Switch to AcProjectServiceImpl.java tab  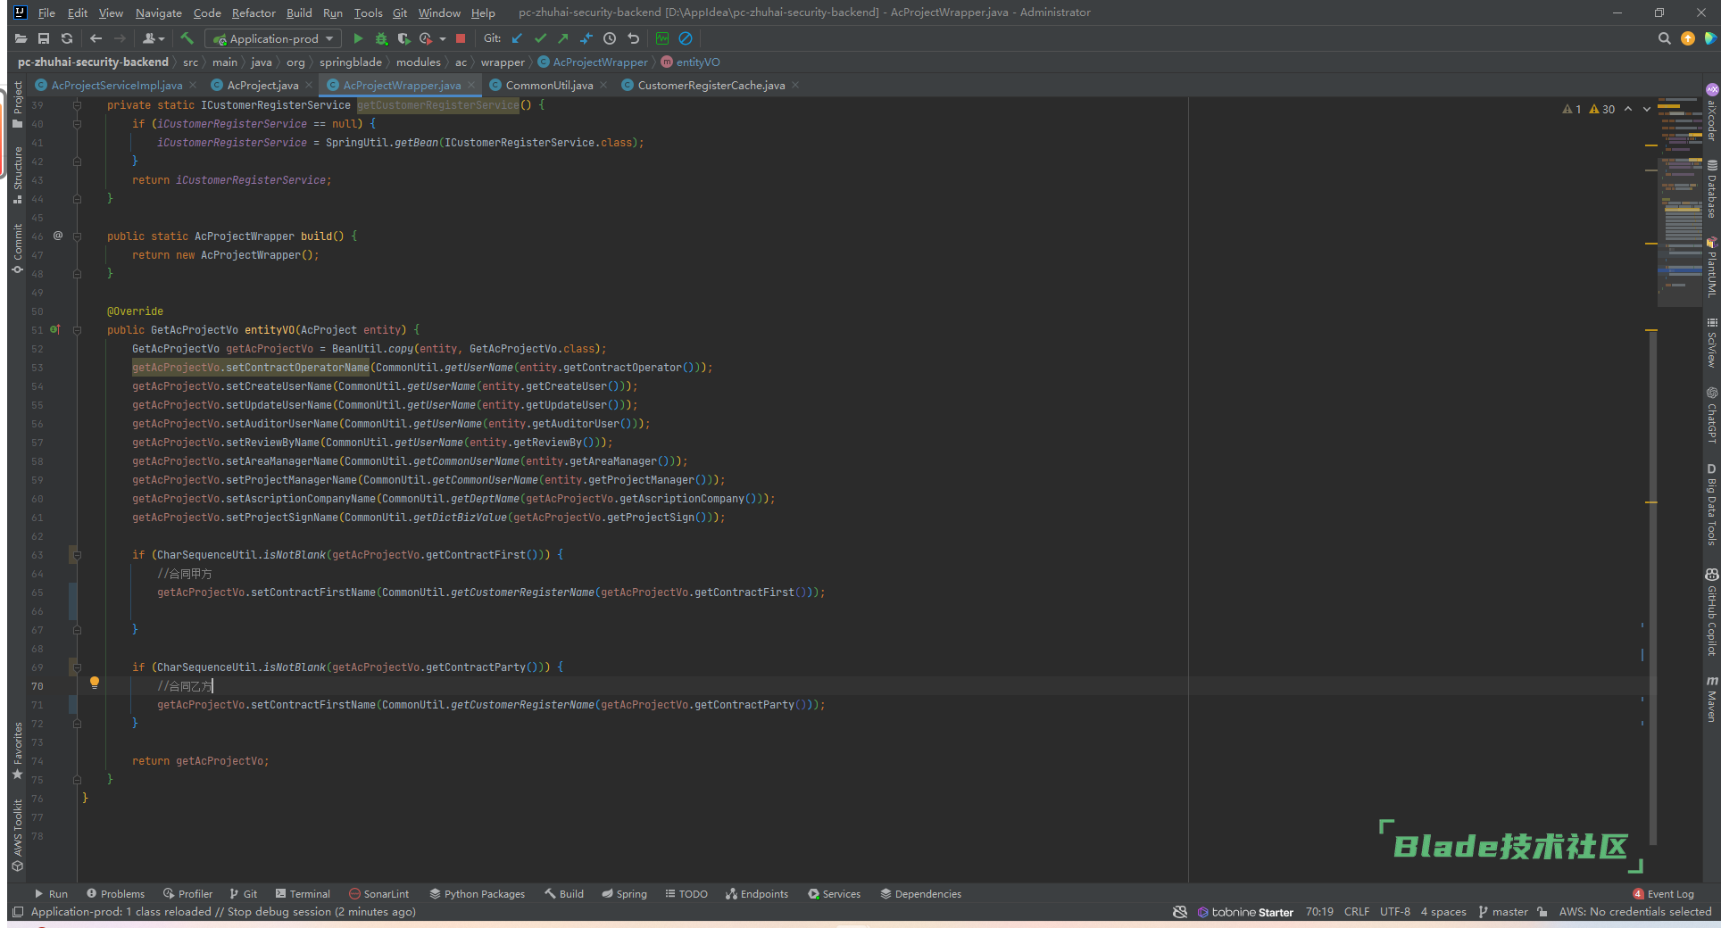tap(116, 85)
